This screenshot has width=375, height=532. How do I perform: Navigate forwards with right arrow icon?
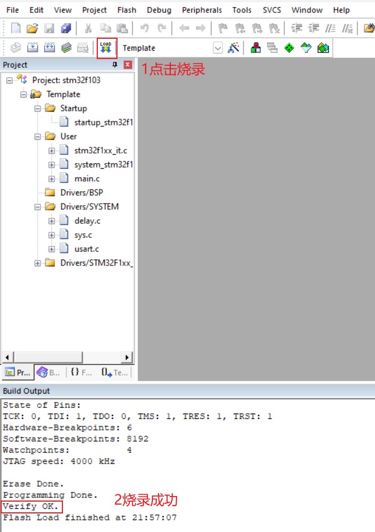pos(201,28)
